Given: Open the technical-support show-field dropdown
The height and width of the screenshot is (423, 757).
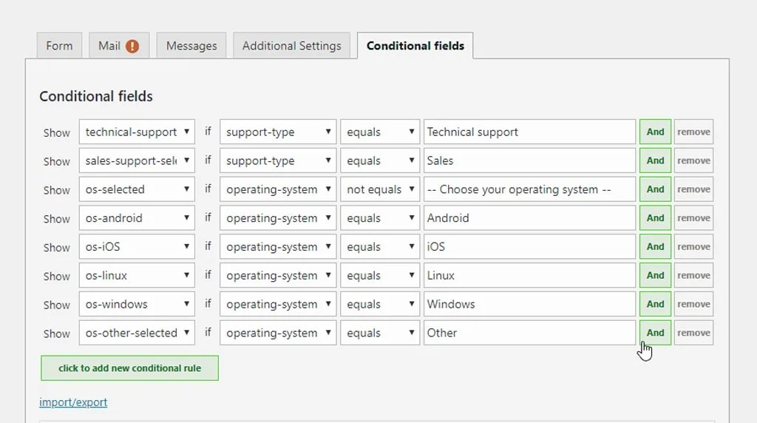Looking at the screenshot, I should tap(137, 132).
